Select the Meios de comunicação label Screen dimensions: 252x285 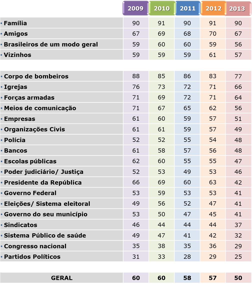pyautogui.click(x=40, y=108)
